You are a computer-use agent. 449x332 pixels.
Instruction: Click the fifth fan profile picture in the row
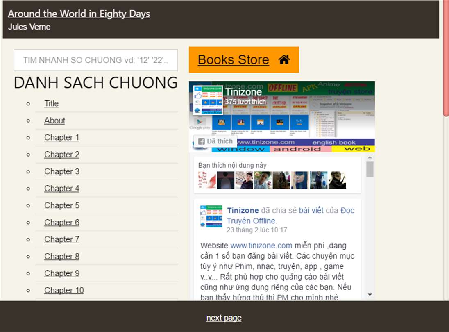[281, 180]
